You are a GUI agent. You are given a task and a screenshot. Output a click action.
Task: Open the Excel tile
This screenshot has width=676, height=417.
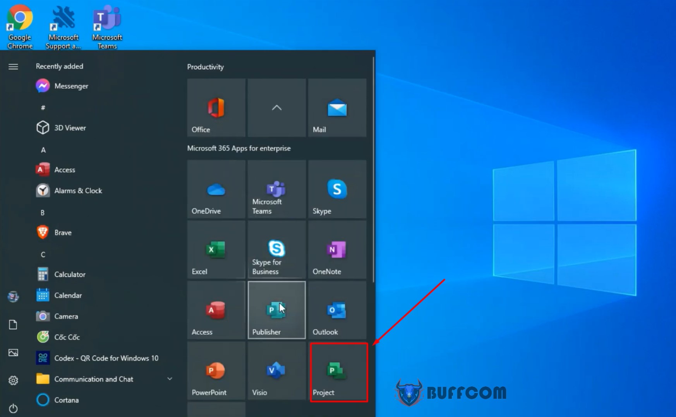pos(216,250)
